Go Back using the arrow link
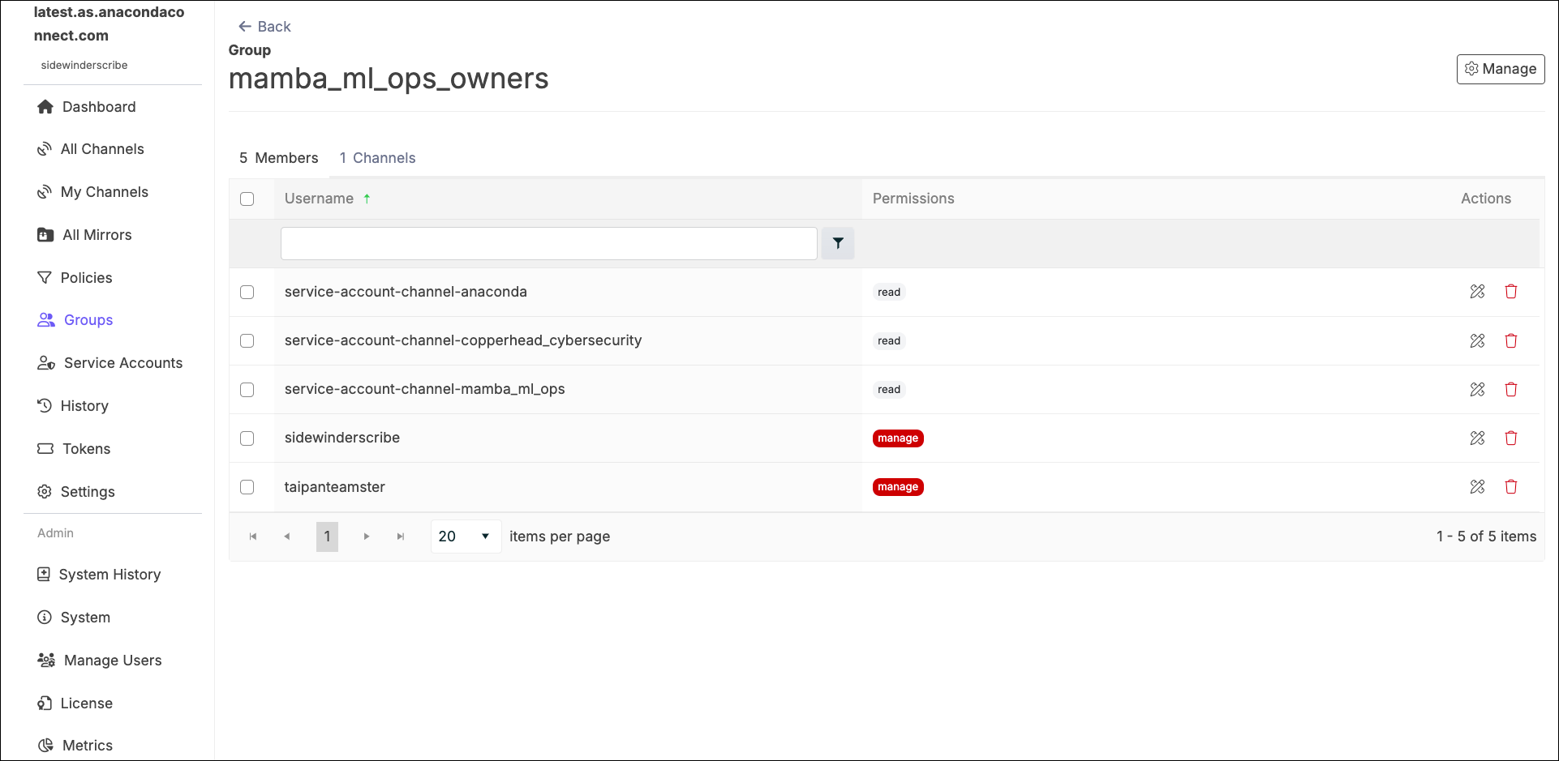 click(x=264, y=27)
